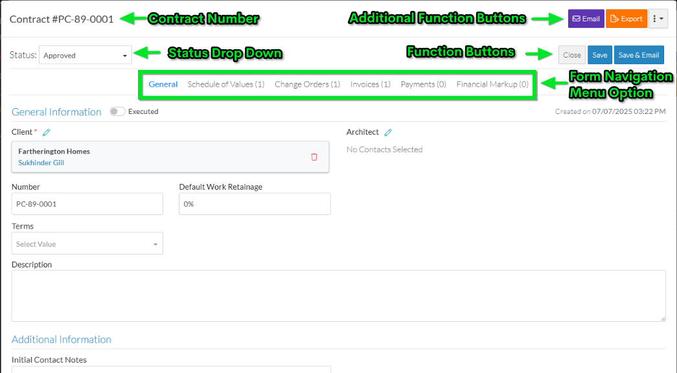Open the Change Orders (1) tab
Viewport: 677px width, 373px height.
point(308,84)
